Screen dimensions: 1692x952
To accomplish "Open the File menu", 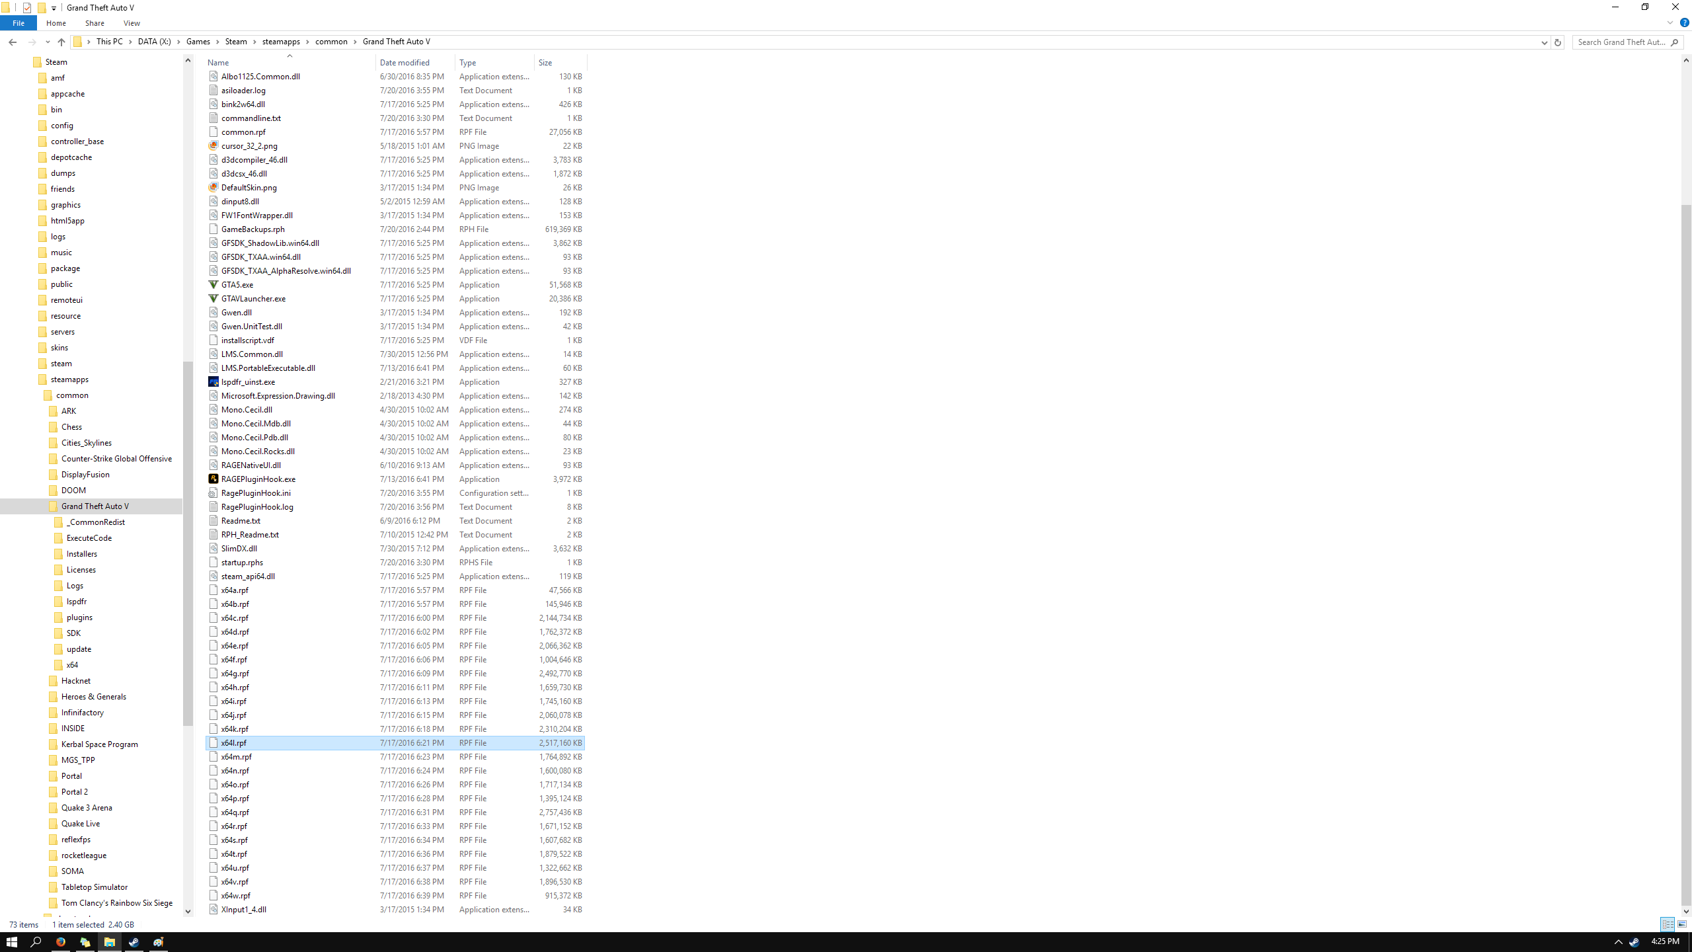I will [x=19, y=23].
